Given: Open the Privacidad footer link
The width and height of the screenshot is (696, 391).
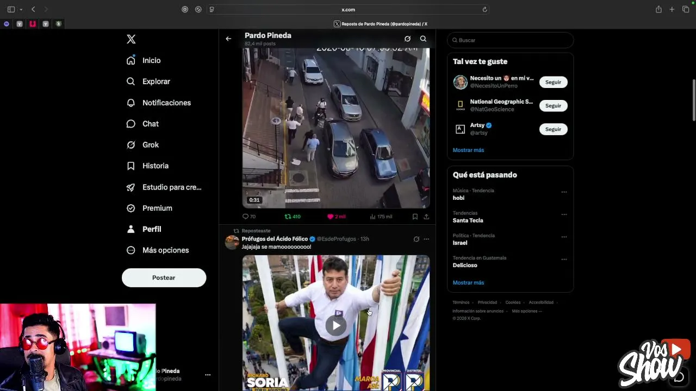Looking at the screenshot, I should (487, 302).
